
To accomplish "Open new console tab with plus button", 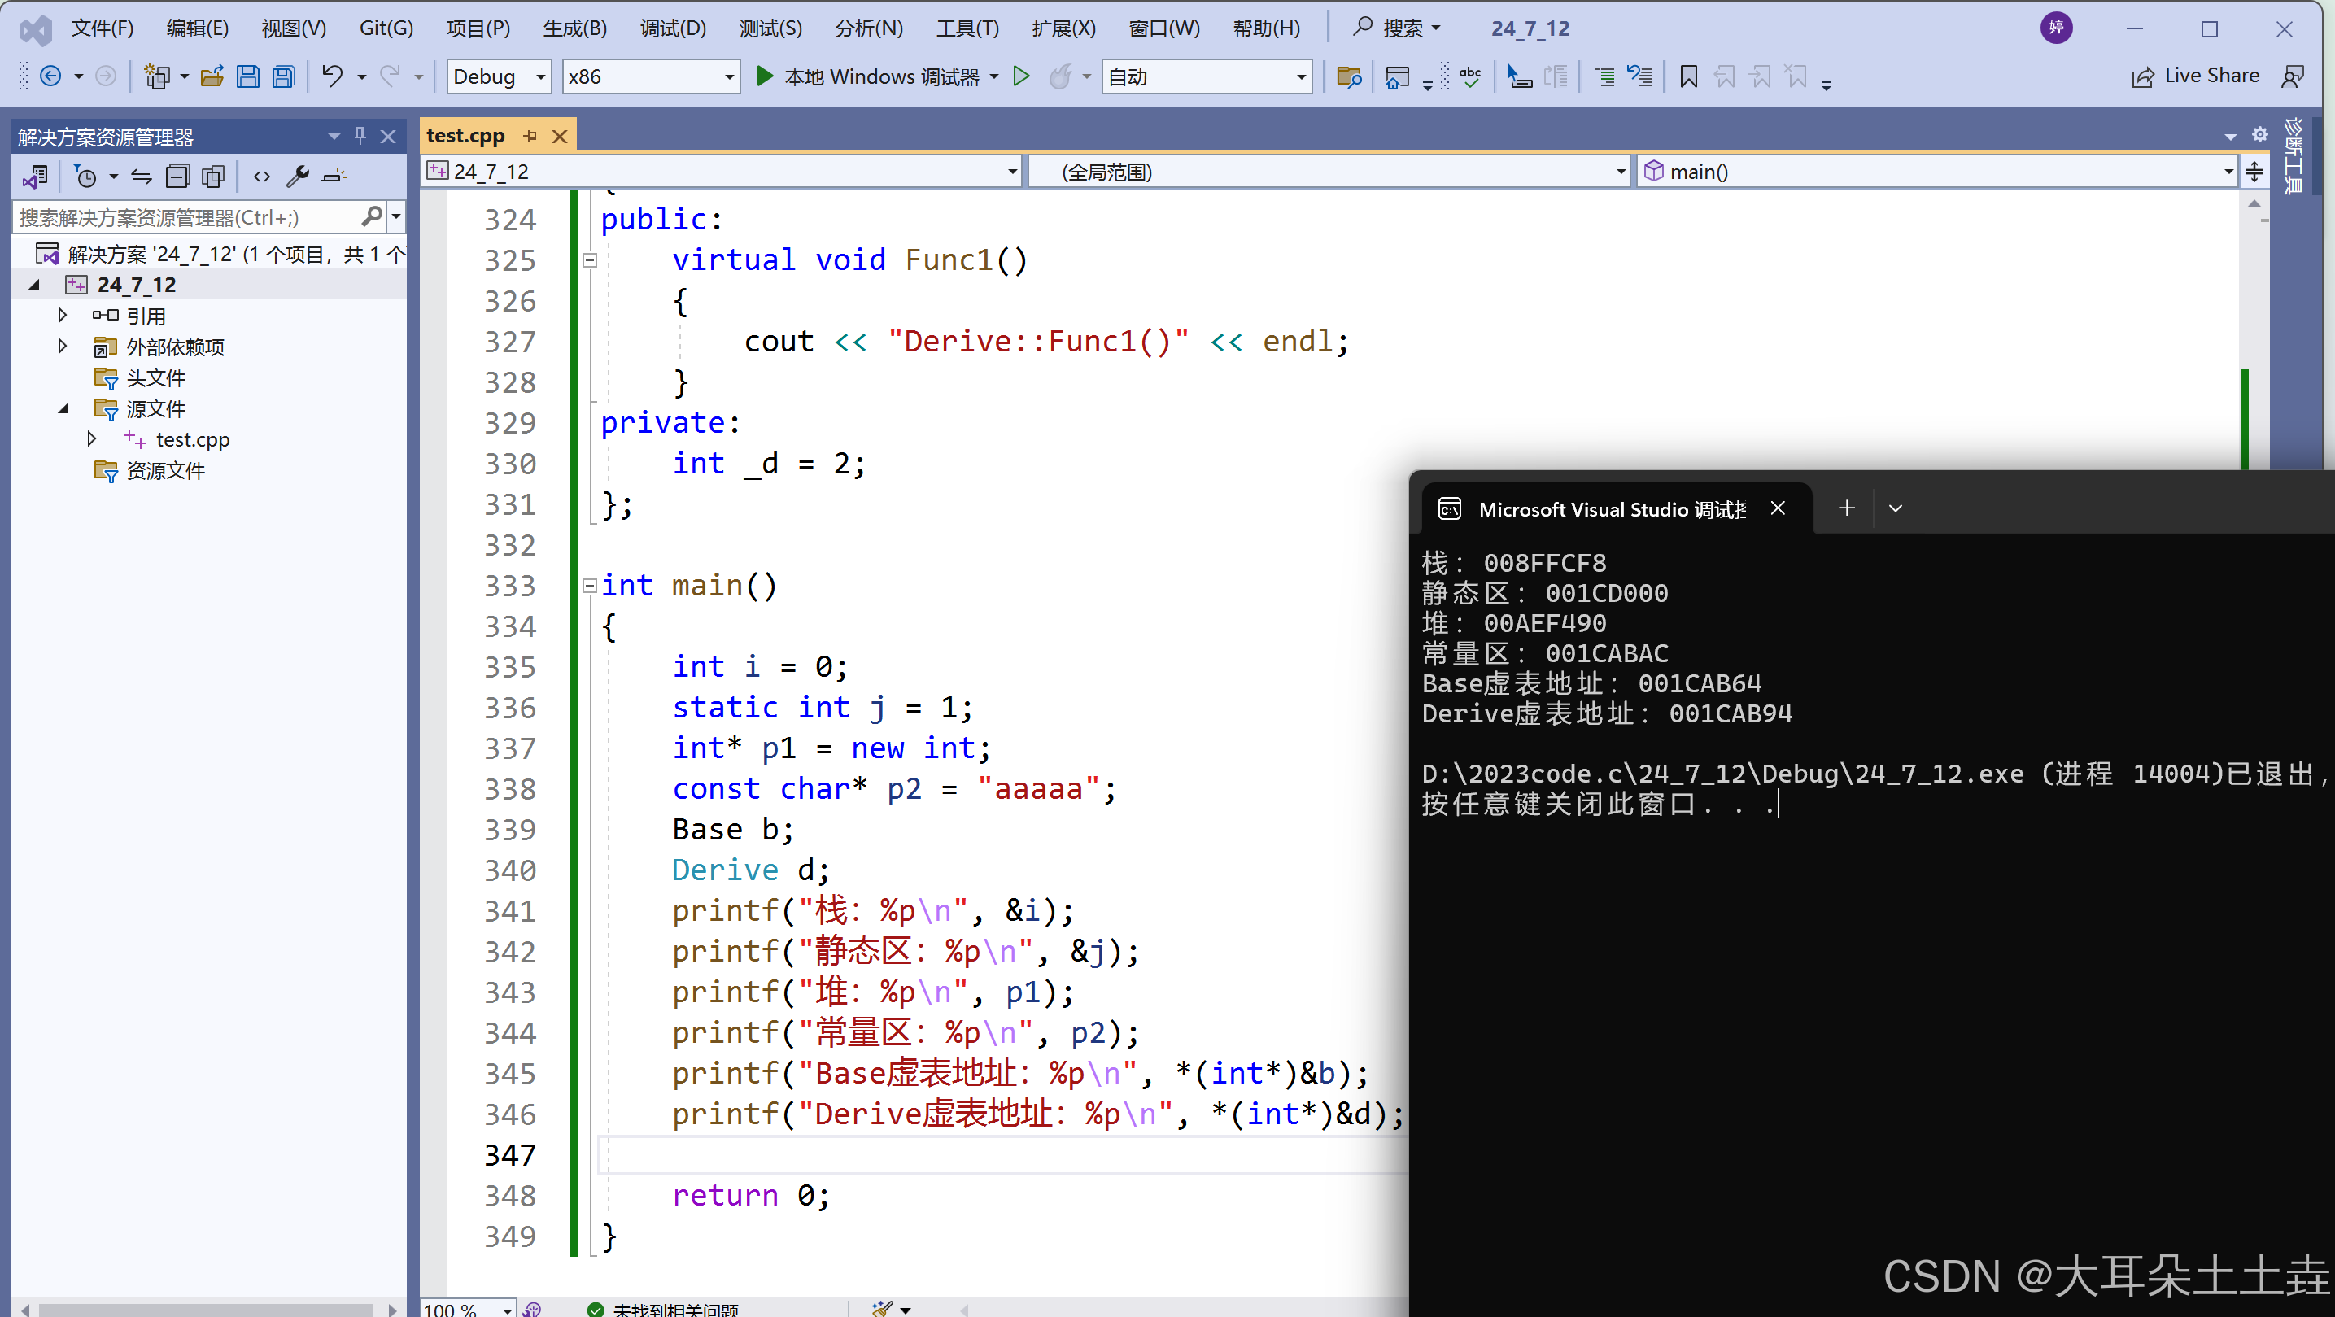I will coord(1846,508).
